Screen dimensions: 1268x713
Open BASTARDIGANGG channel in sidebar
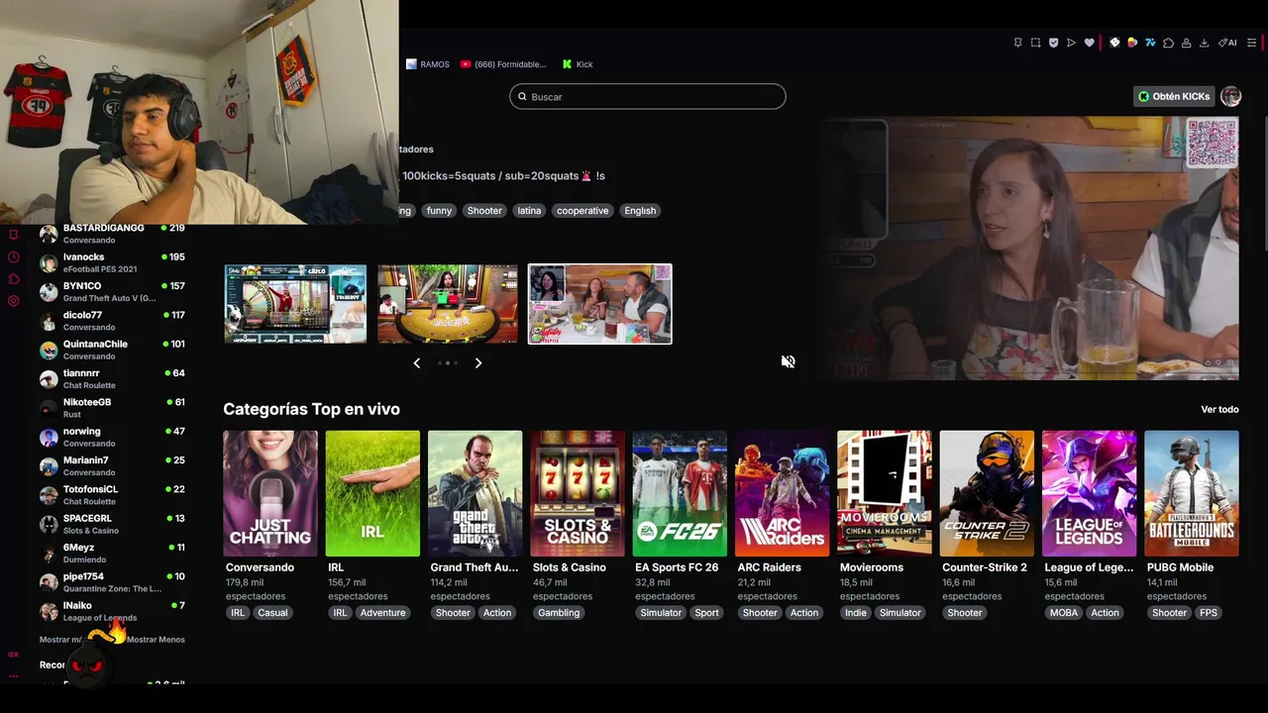112,234
